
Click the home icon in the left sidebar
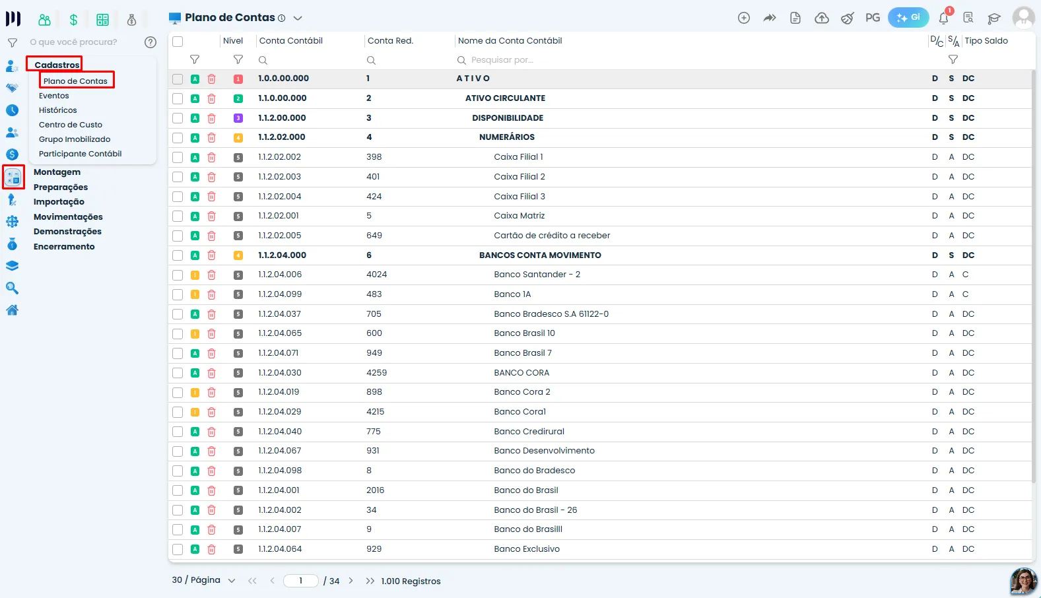[12, 310]
